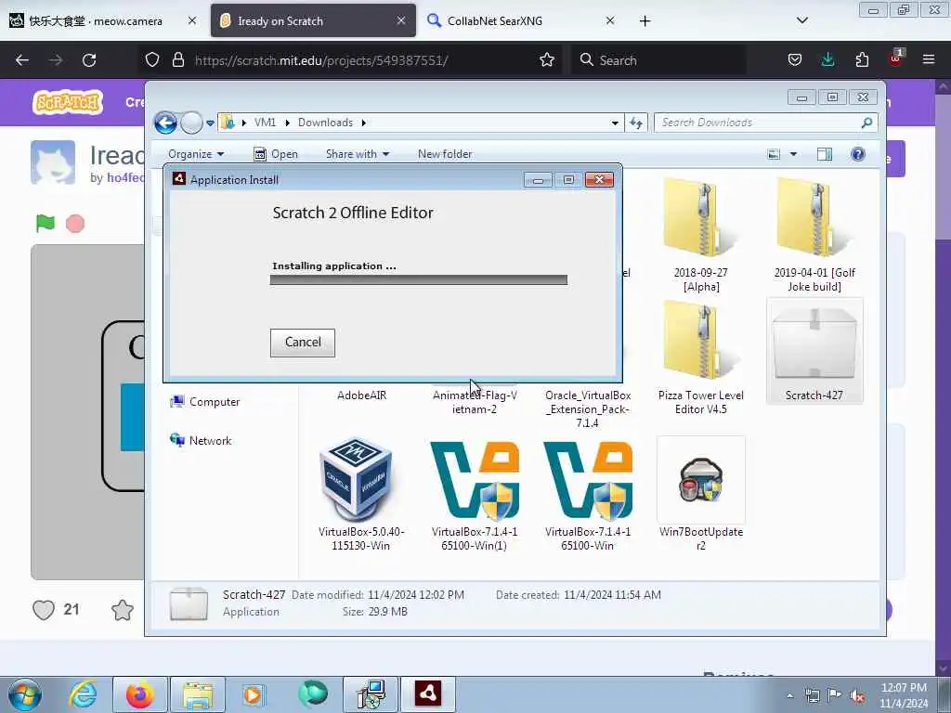Expand the Share with dropdown
The height and width of the screenshot is (713, 951).
click(x=358, y=154)
